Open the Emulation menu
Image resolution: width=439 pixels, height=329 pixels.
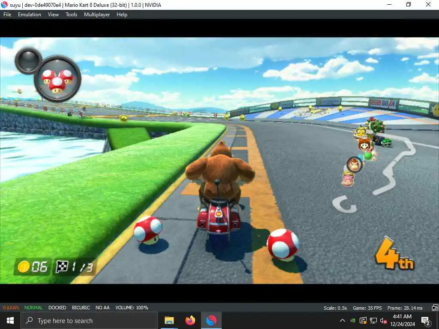tap(30, 15)
